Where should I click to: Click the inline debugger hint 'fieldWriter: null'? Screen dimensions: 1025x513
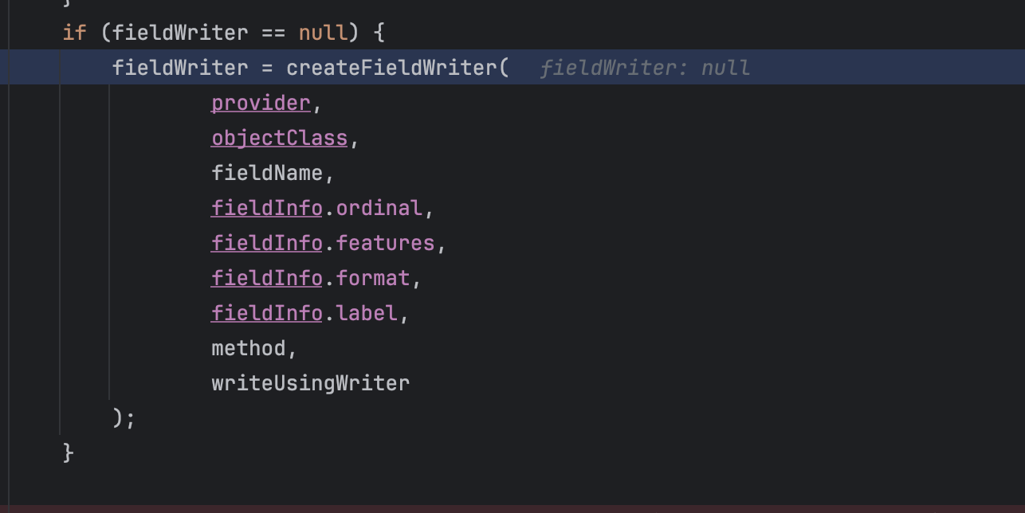(x=645, y=69)
